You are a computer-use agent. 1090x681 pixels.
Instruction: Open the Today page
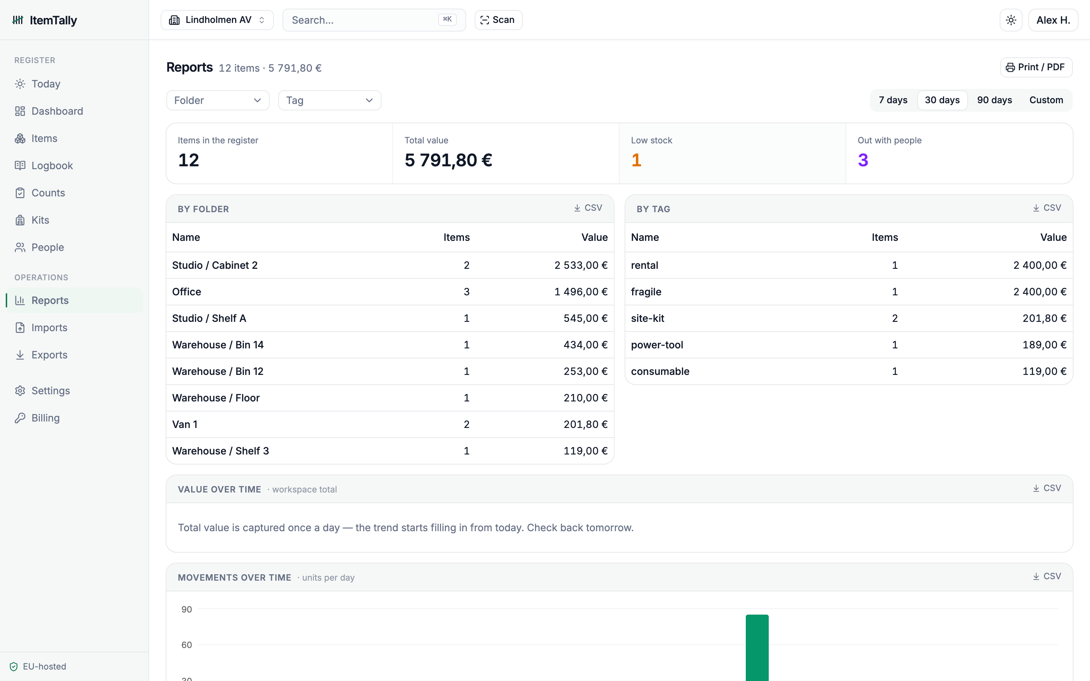(74, 84)
